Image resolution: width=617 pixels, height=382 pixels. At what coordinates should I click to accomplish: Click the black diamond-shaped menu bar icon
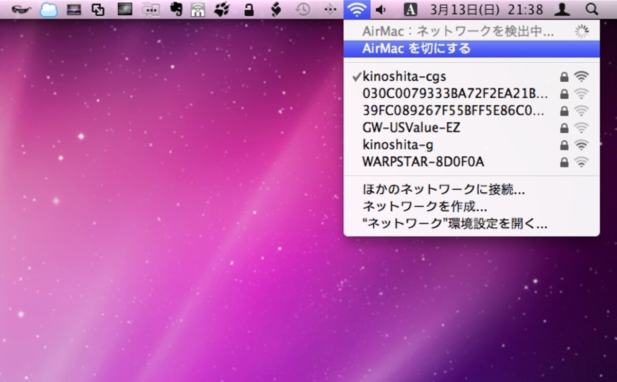[x=276, y=9]
